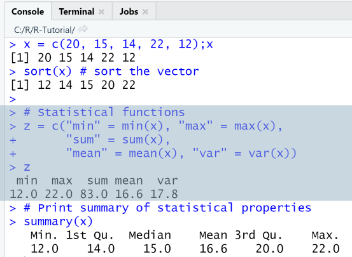The height and width of the screenshot is (257, 352).
Task: Click the 'min max sum mean var' header row
Action: click(97, 181)
